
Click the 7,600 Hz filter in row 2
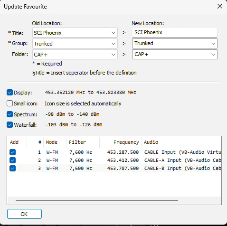coord(81,160)
